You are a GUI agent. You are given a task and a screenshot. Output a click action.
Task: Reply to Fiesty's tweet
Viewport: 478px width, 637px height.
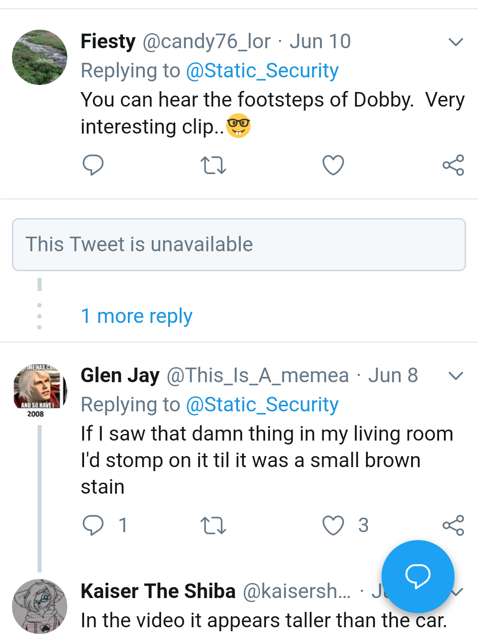tap(93, 165)
